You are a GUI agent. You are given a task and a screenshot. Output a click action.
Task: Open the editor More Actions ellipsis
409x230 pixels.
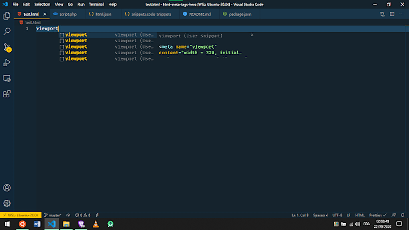click(401, 14)
